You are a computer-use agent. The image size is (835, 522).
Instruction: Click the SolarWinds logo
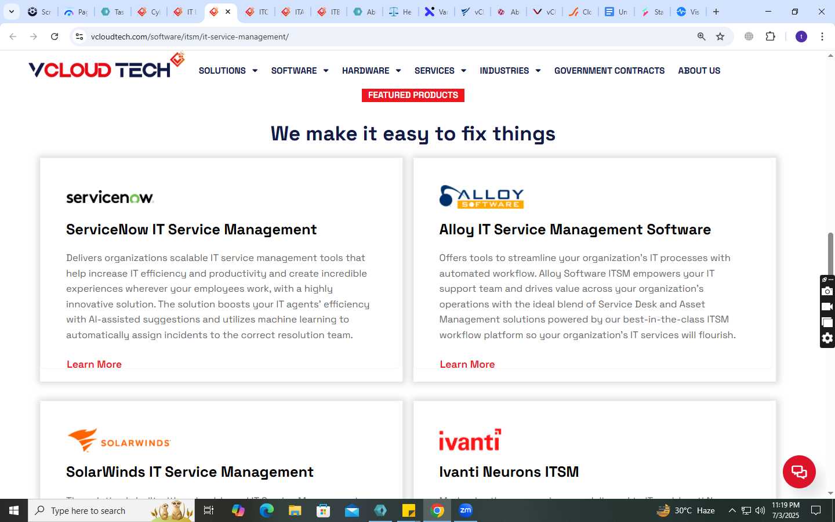click(119, 440)
